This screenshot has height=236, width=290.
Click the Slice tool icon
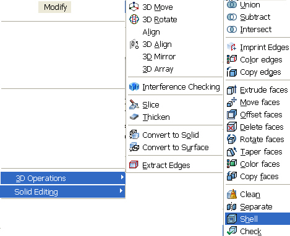click(134, 104)
